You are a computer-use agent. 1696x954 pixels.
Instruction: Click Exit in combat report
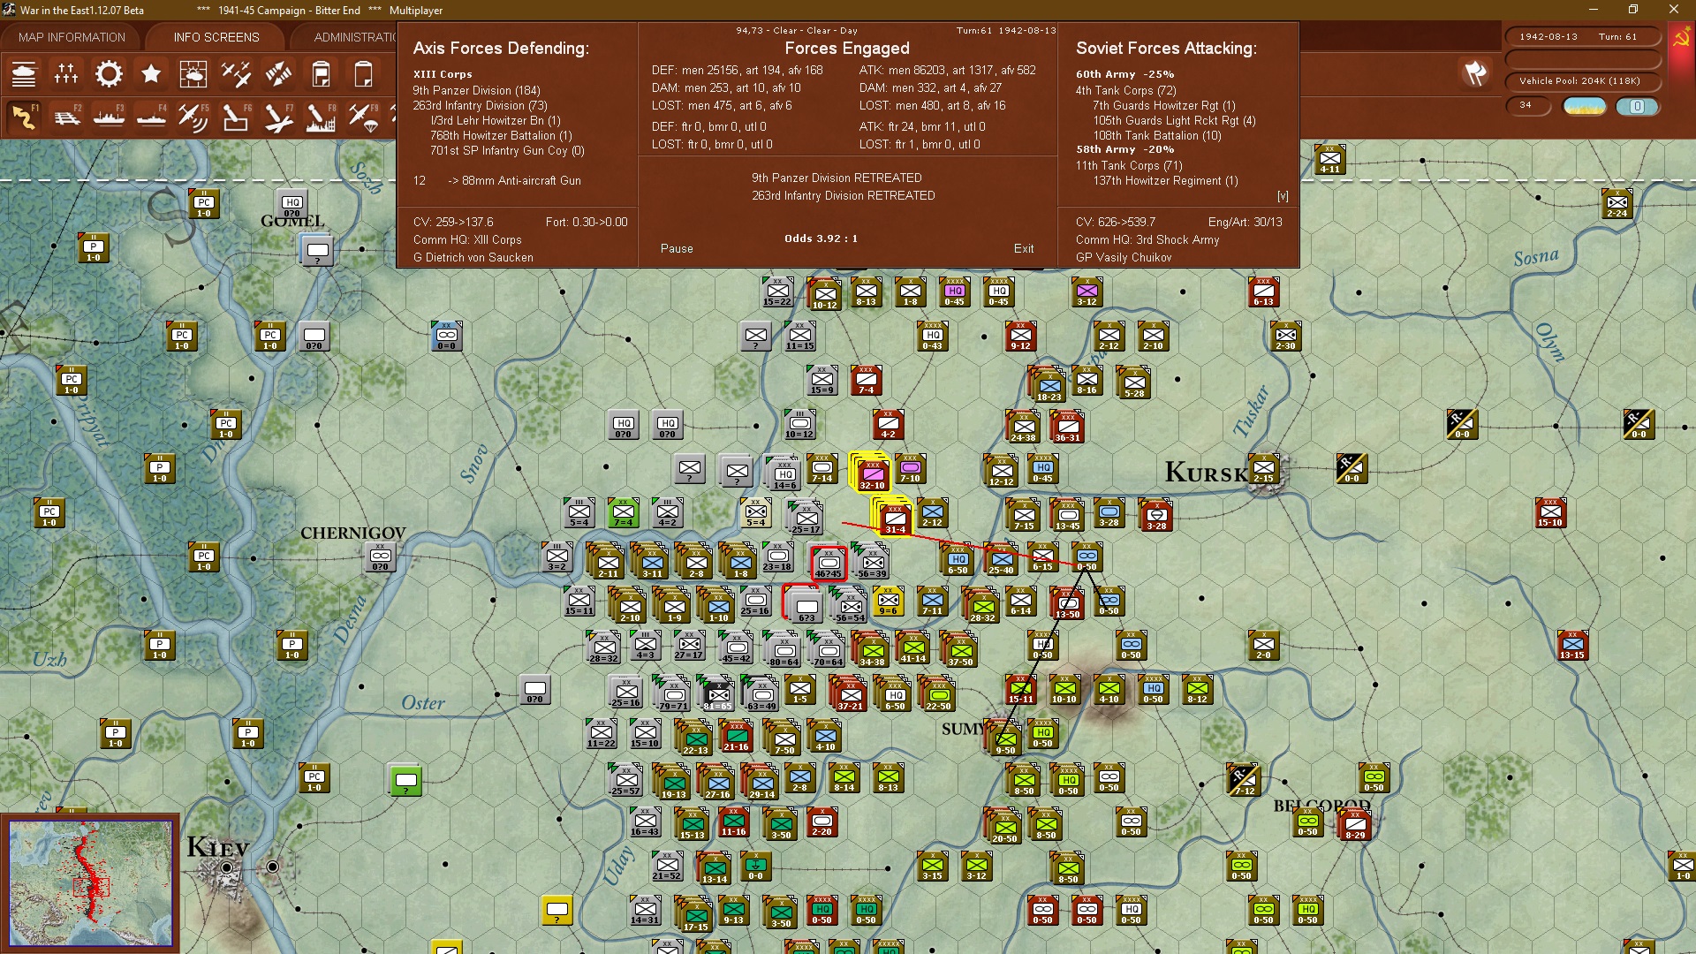pyautogui.click(x=1024, y=248)
